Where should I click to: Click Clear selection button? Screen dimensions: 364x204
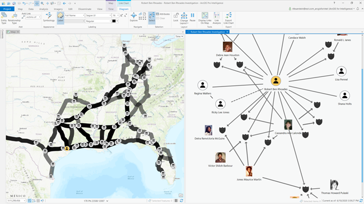[161, 18]
